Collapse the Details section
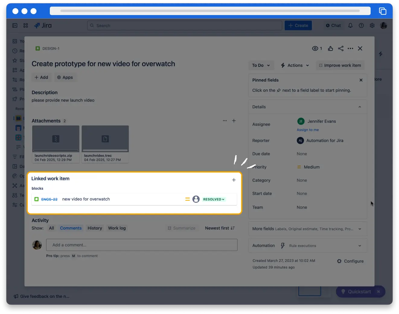The height and width of the screenshot is (314, 399). click(x=360, y=107)
